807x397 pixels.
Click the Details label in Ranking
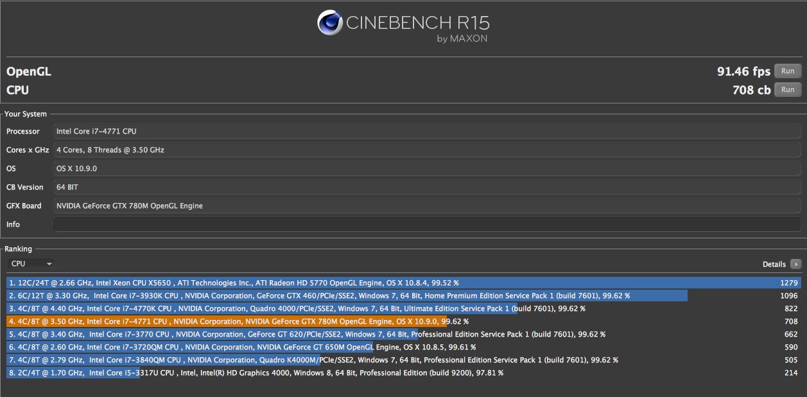pos(774,264)
